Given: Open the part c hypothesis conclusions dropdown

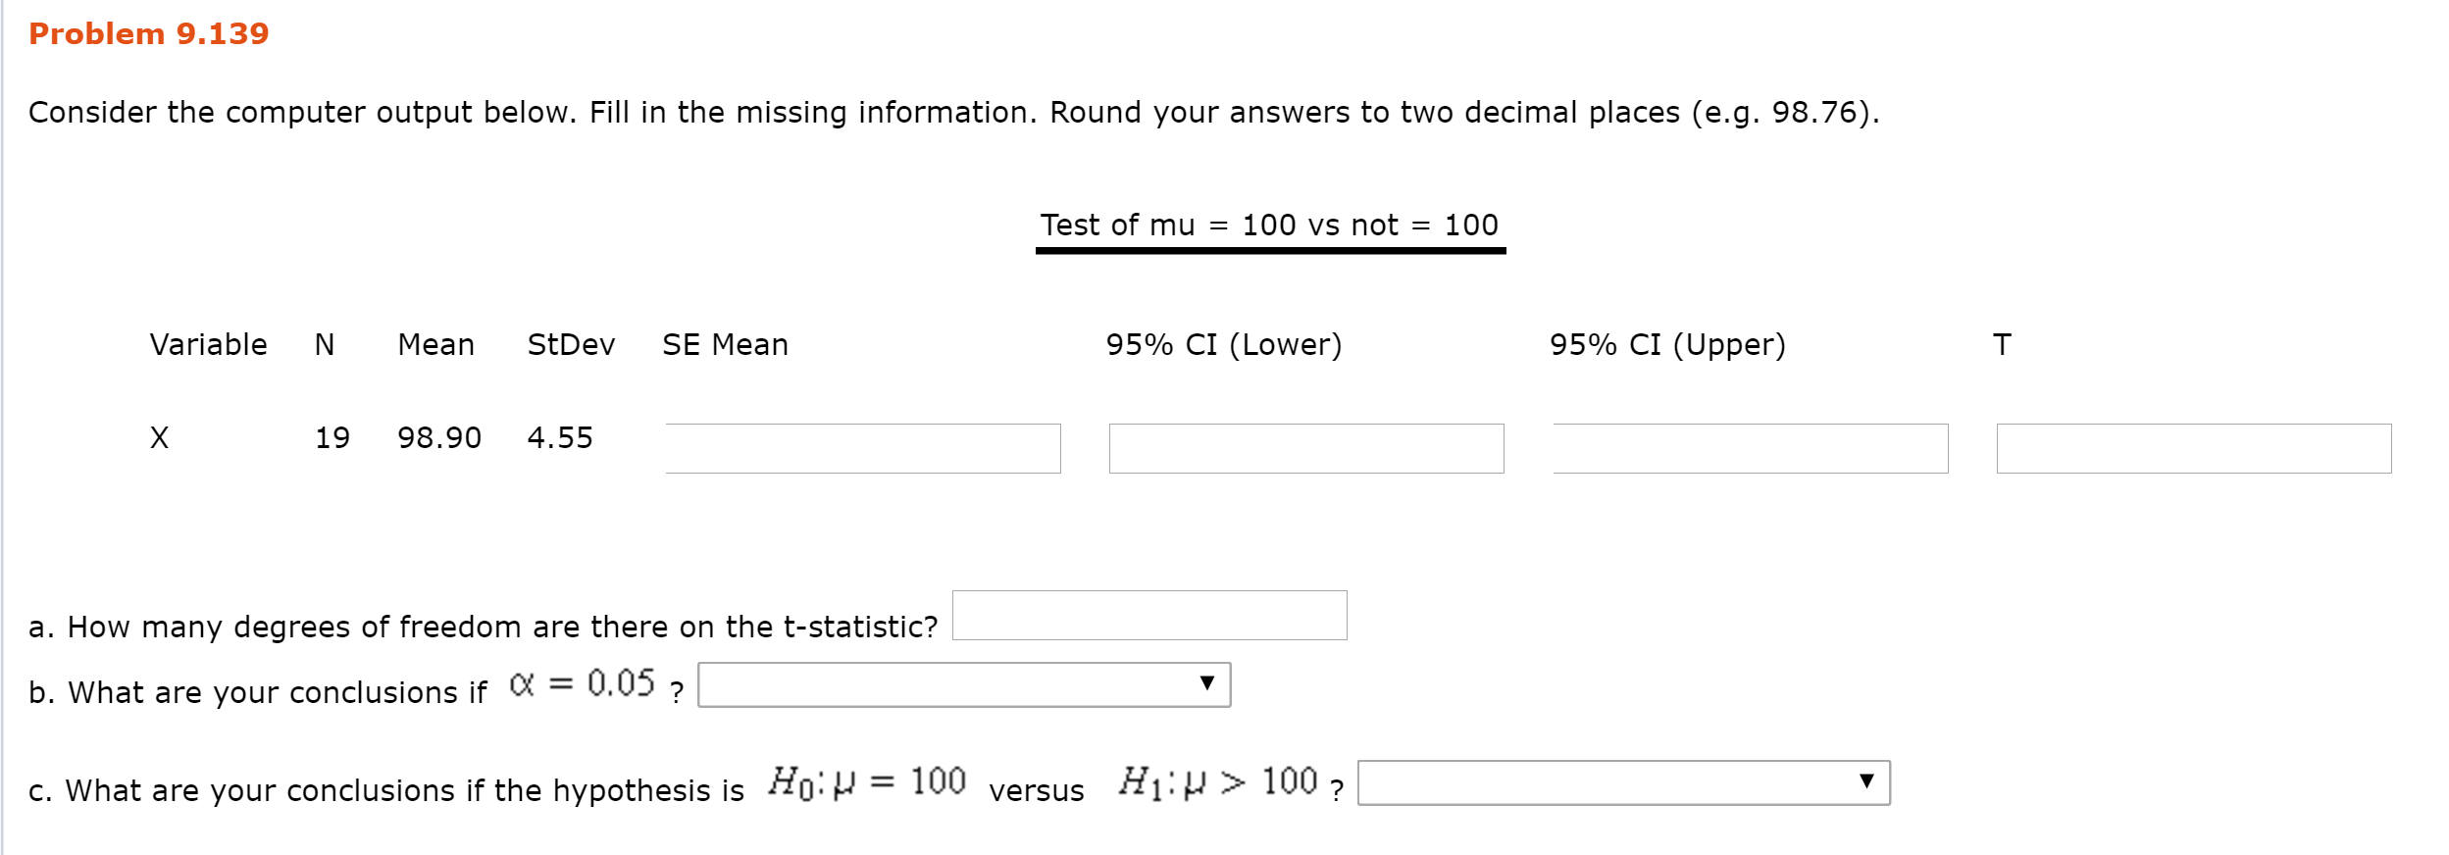Looking at the screenshot, I should click(1623, 782).
